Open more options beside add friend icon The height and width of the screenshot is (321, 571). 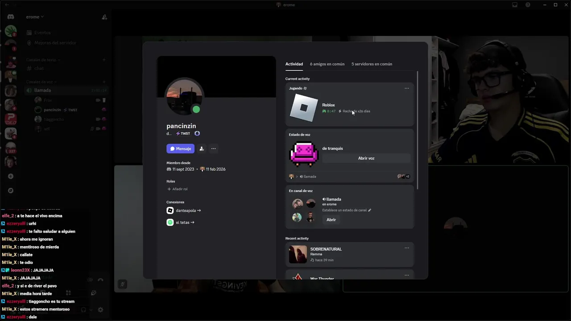coord(213,148)
